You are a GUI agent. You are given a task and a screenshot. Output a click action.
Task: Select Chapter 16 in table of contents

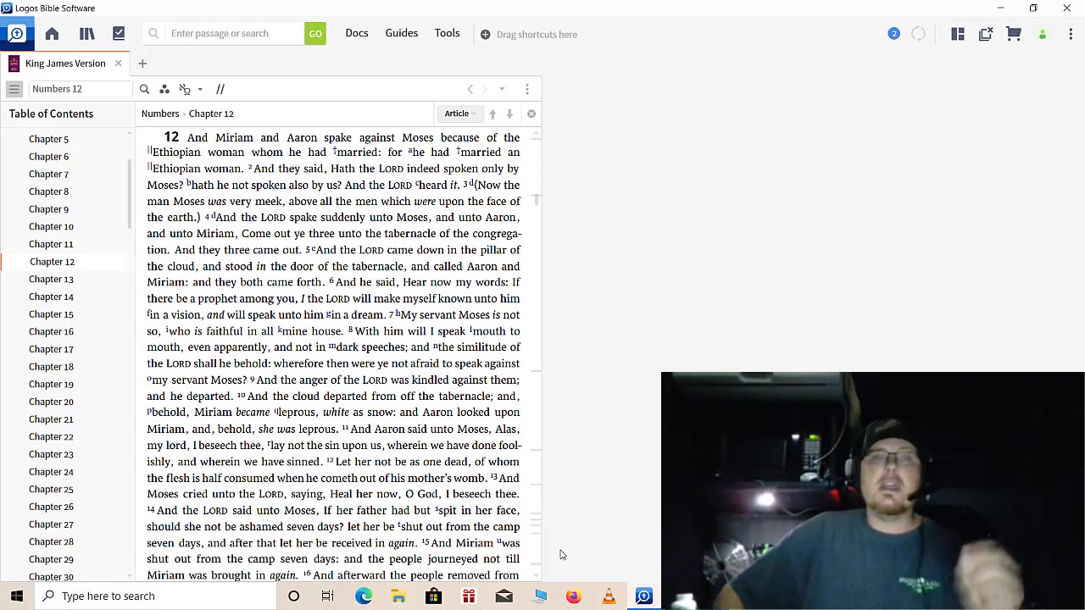click(51, 331)
